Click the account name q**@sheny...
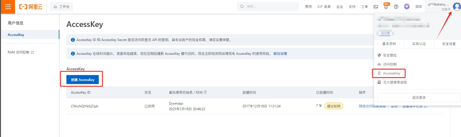This screenshot has height=137, width=461. (438, 5)
